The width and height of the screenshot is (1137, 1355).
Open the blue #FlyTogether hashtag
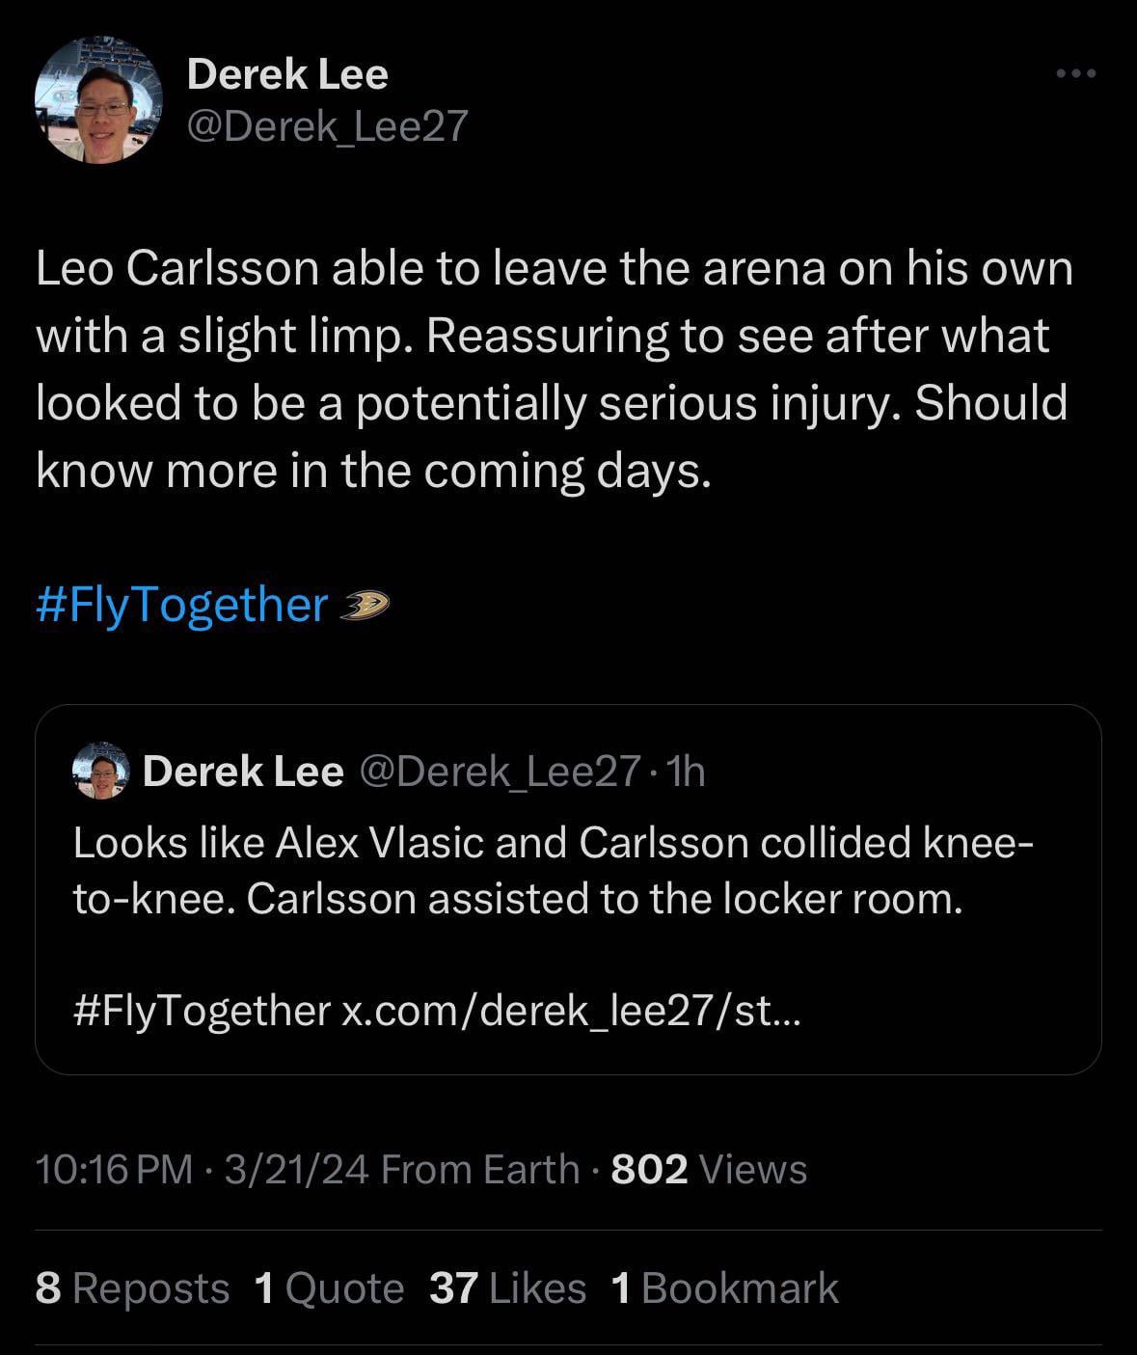(182, 606)
